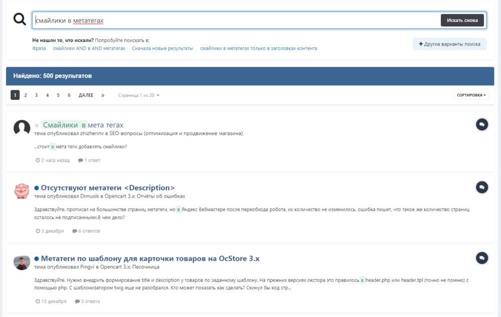
Task: Click the Сначала новые результаты link
Action: point(162,48)
